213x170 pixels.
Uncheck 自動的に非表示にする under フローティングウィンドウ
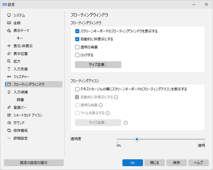point(77,39)
